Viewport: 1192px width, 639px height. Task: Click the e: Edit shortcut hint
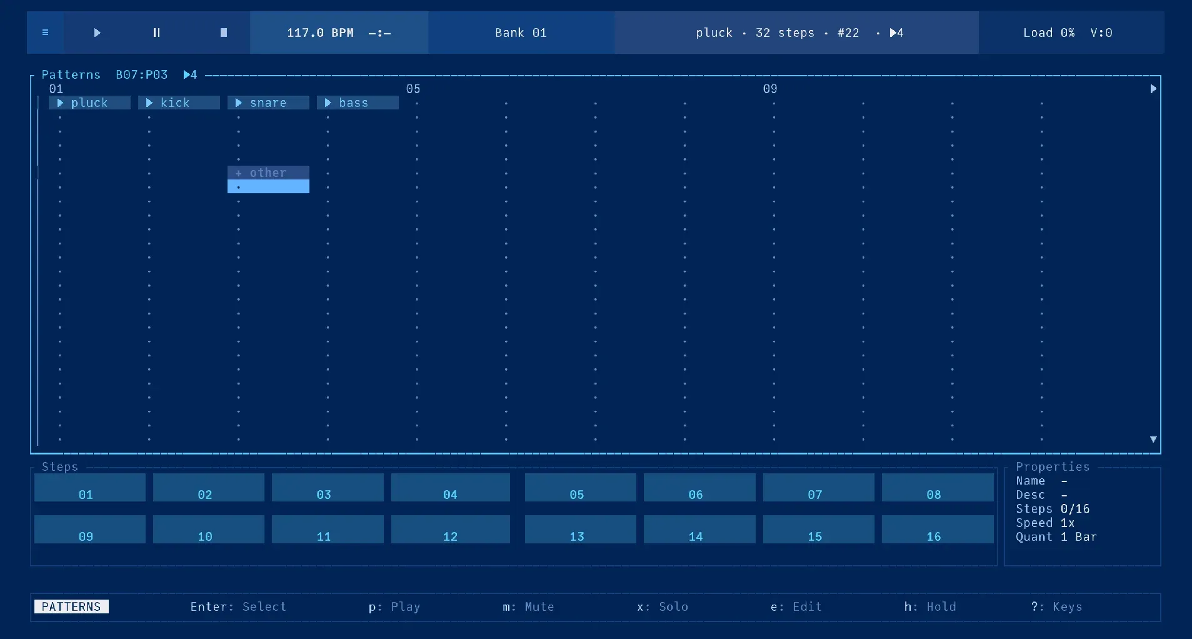[x=796, y=606]
